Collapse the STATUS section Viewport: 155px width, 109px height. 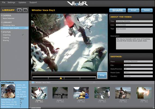pos(1,32)
